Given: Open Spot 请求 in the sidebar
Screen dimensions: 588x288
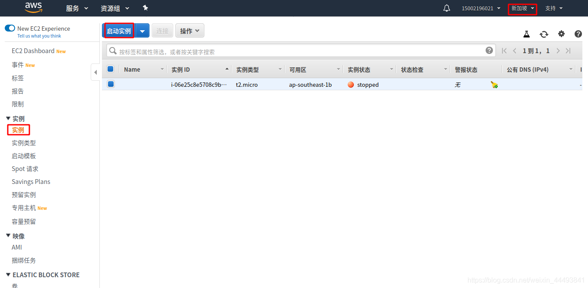Looking at the screenshot, I should (25, 169).
